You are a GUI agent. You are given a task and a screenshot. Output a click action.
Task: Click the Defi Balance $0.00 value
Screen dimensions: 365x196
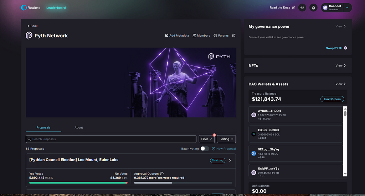259,191
